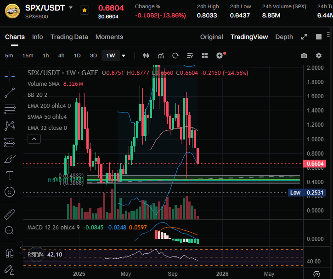Click the 24h Volume value 8.85M
The width and height of the screenshot is (333, 279).
click(x=271, y=16)
